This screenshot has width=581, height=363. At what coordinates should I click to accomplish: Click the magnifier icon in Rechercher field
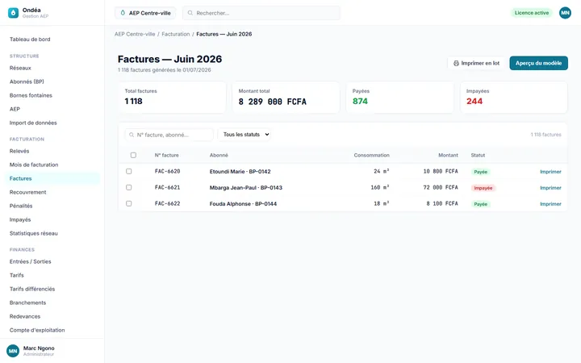pyautogui.click(x=190, y=13)
